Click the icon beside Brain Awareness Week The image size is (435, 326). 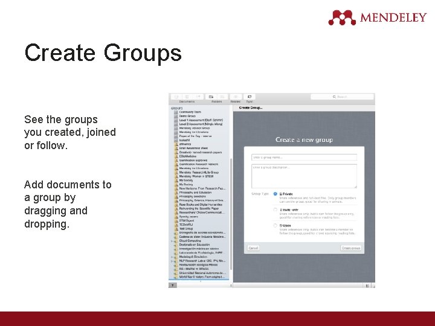pos(176,149)
